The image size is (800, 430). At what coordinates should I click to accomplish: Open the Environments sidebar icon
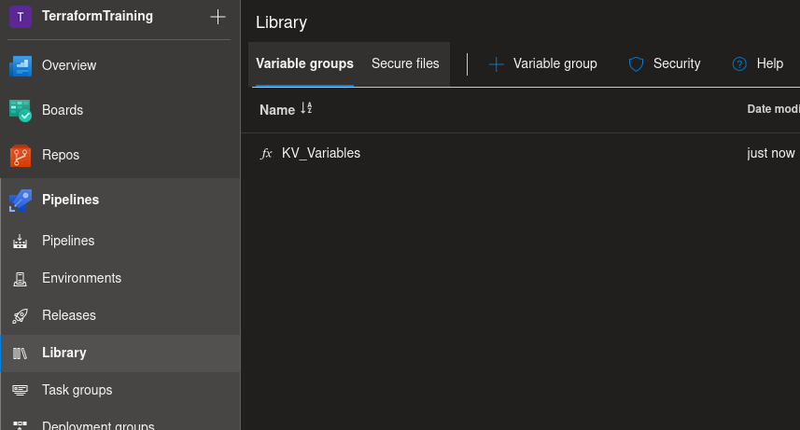(x=20, y=279)
